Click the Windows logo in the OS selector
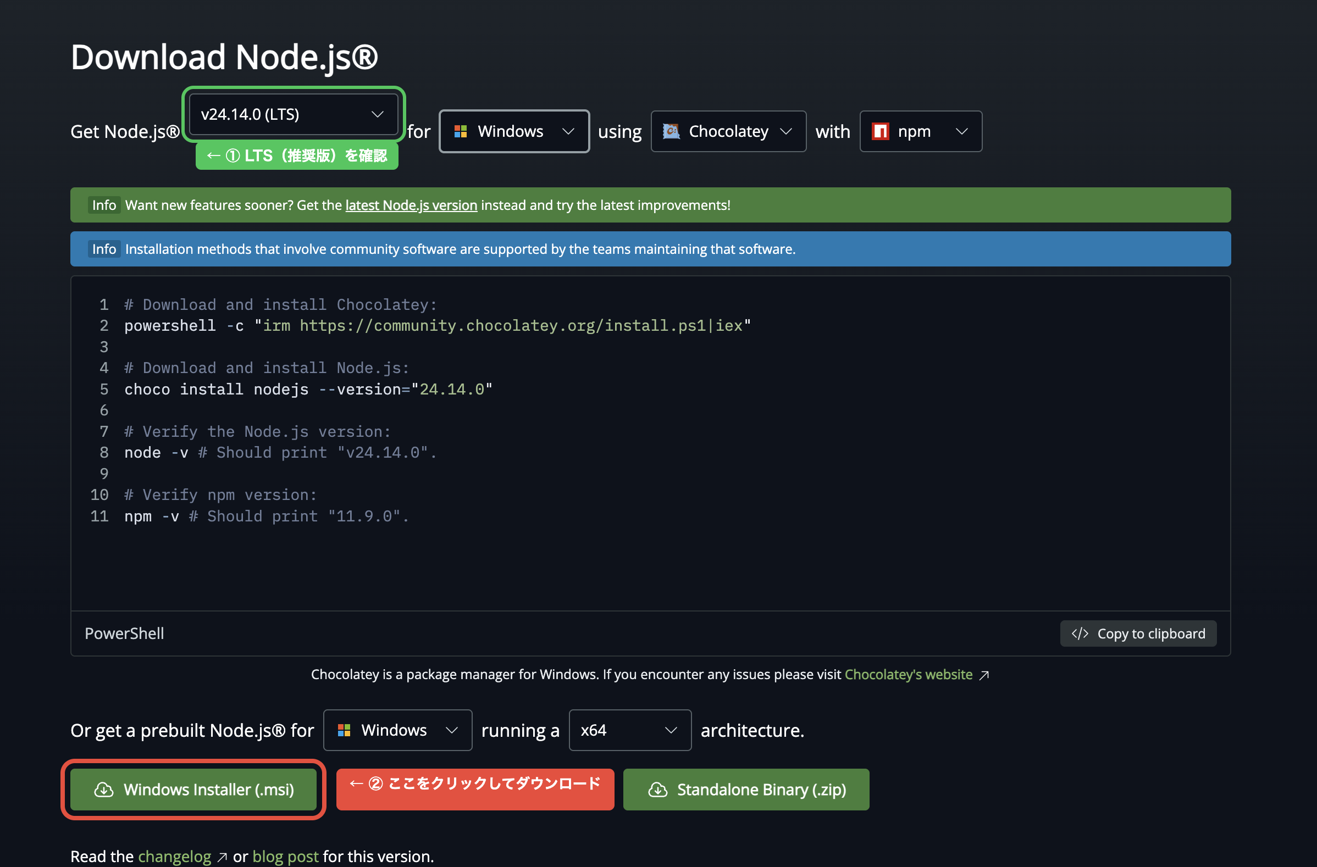Viewport: 1317px width, 867px height. point(462,131)
